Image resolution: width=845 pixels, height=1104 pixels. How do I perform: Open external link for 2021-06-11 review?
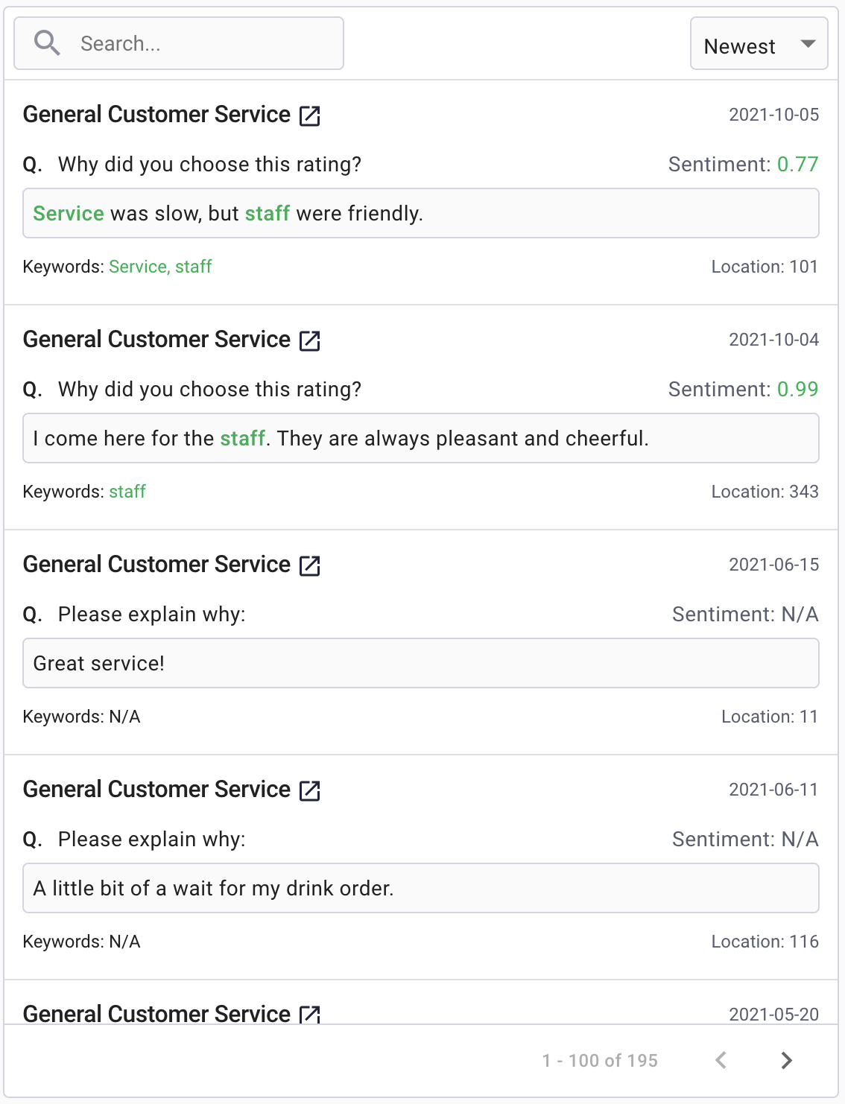click(310, 790)
